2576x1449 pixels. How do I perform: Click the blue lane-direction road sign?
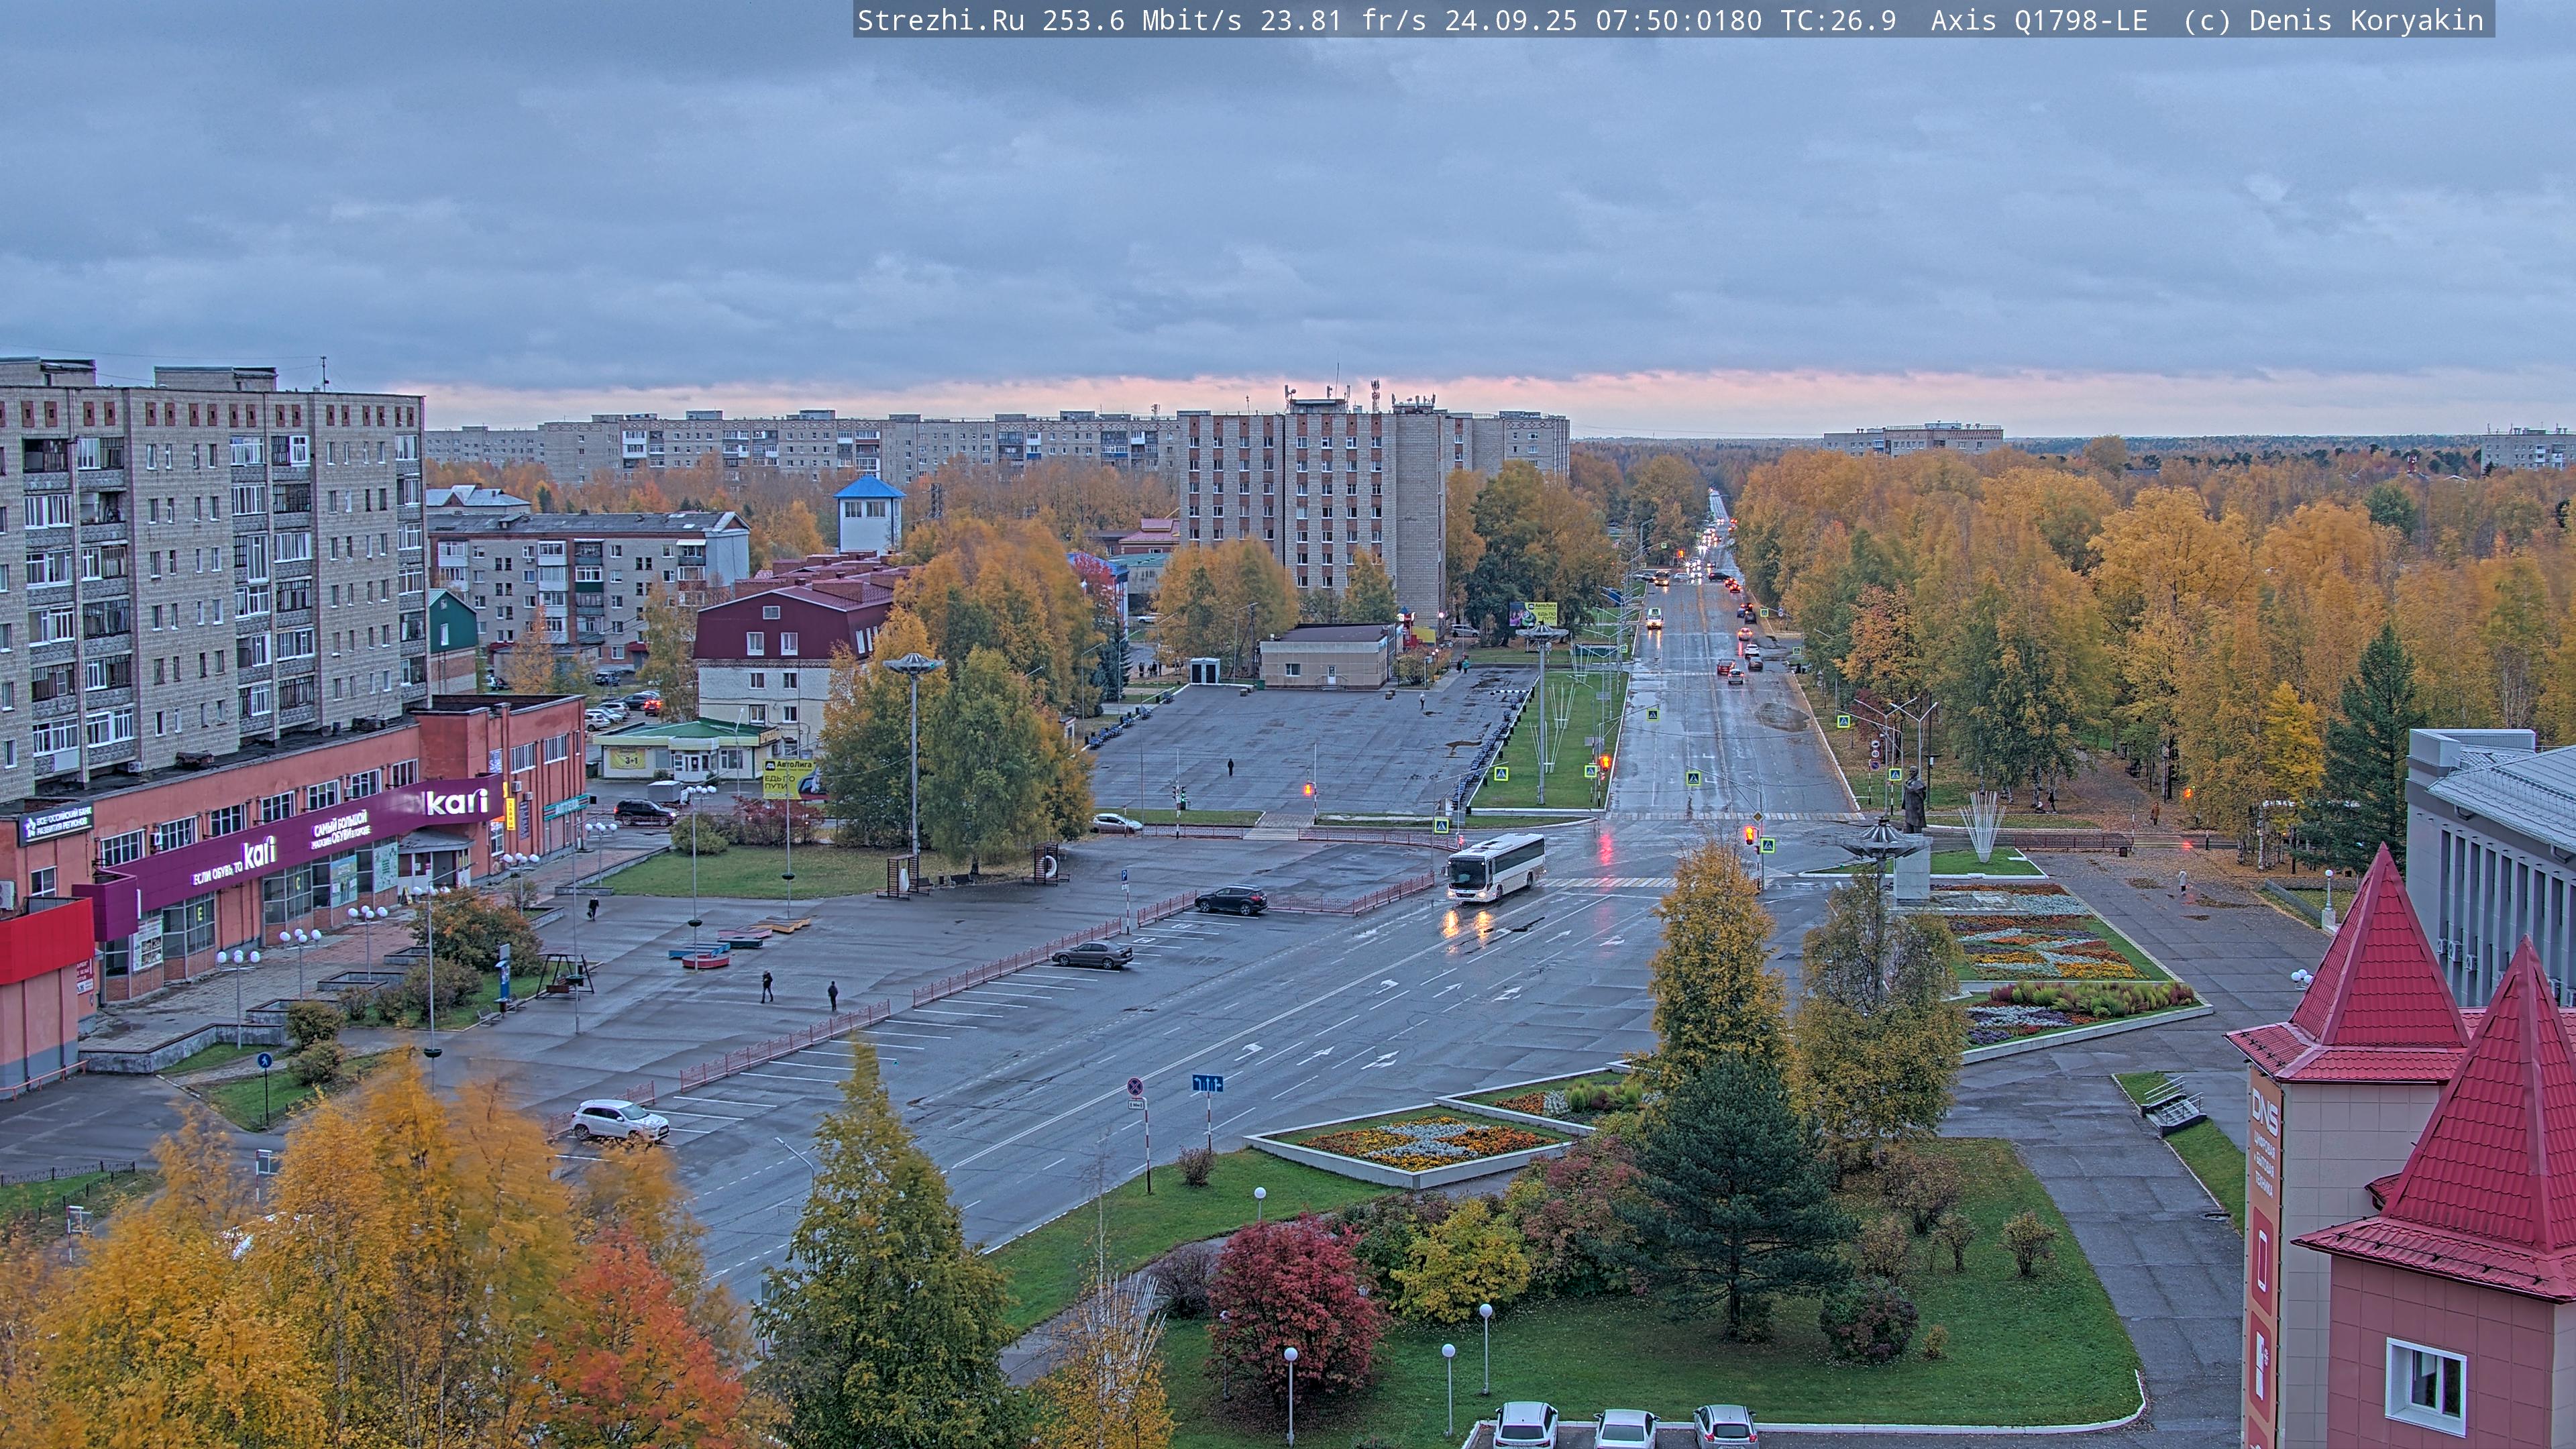click(1207, 1083)
